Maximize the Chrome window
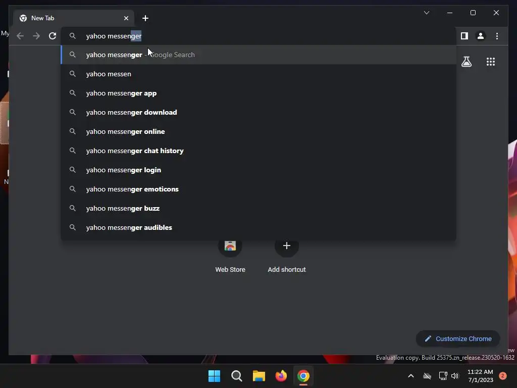The image size is (517, 388). click(473, 13)
